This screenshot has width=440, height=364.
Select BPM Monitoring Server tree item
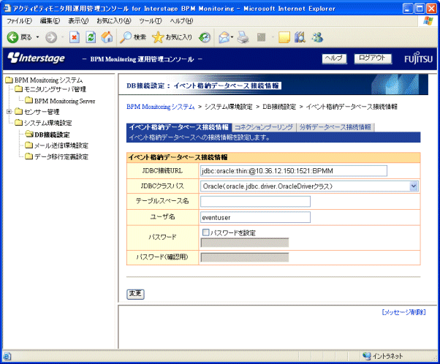click(x=64, y=101)
